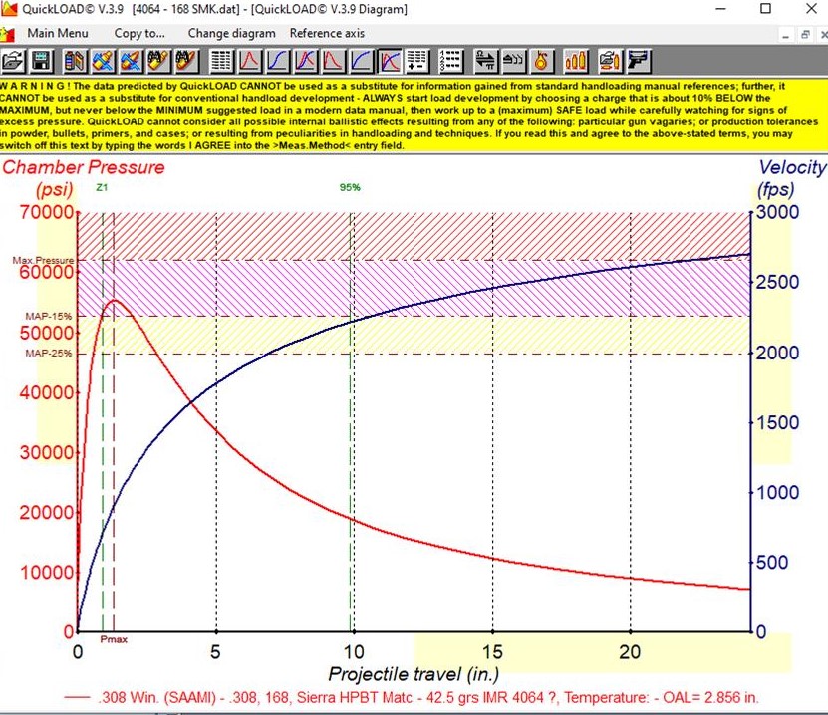The height and width of the screenshot is (715, 828).
Task: Click the 'Projectile travel (in.)' axis label
Action: [x=414, y=674]
